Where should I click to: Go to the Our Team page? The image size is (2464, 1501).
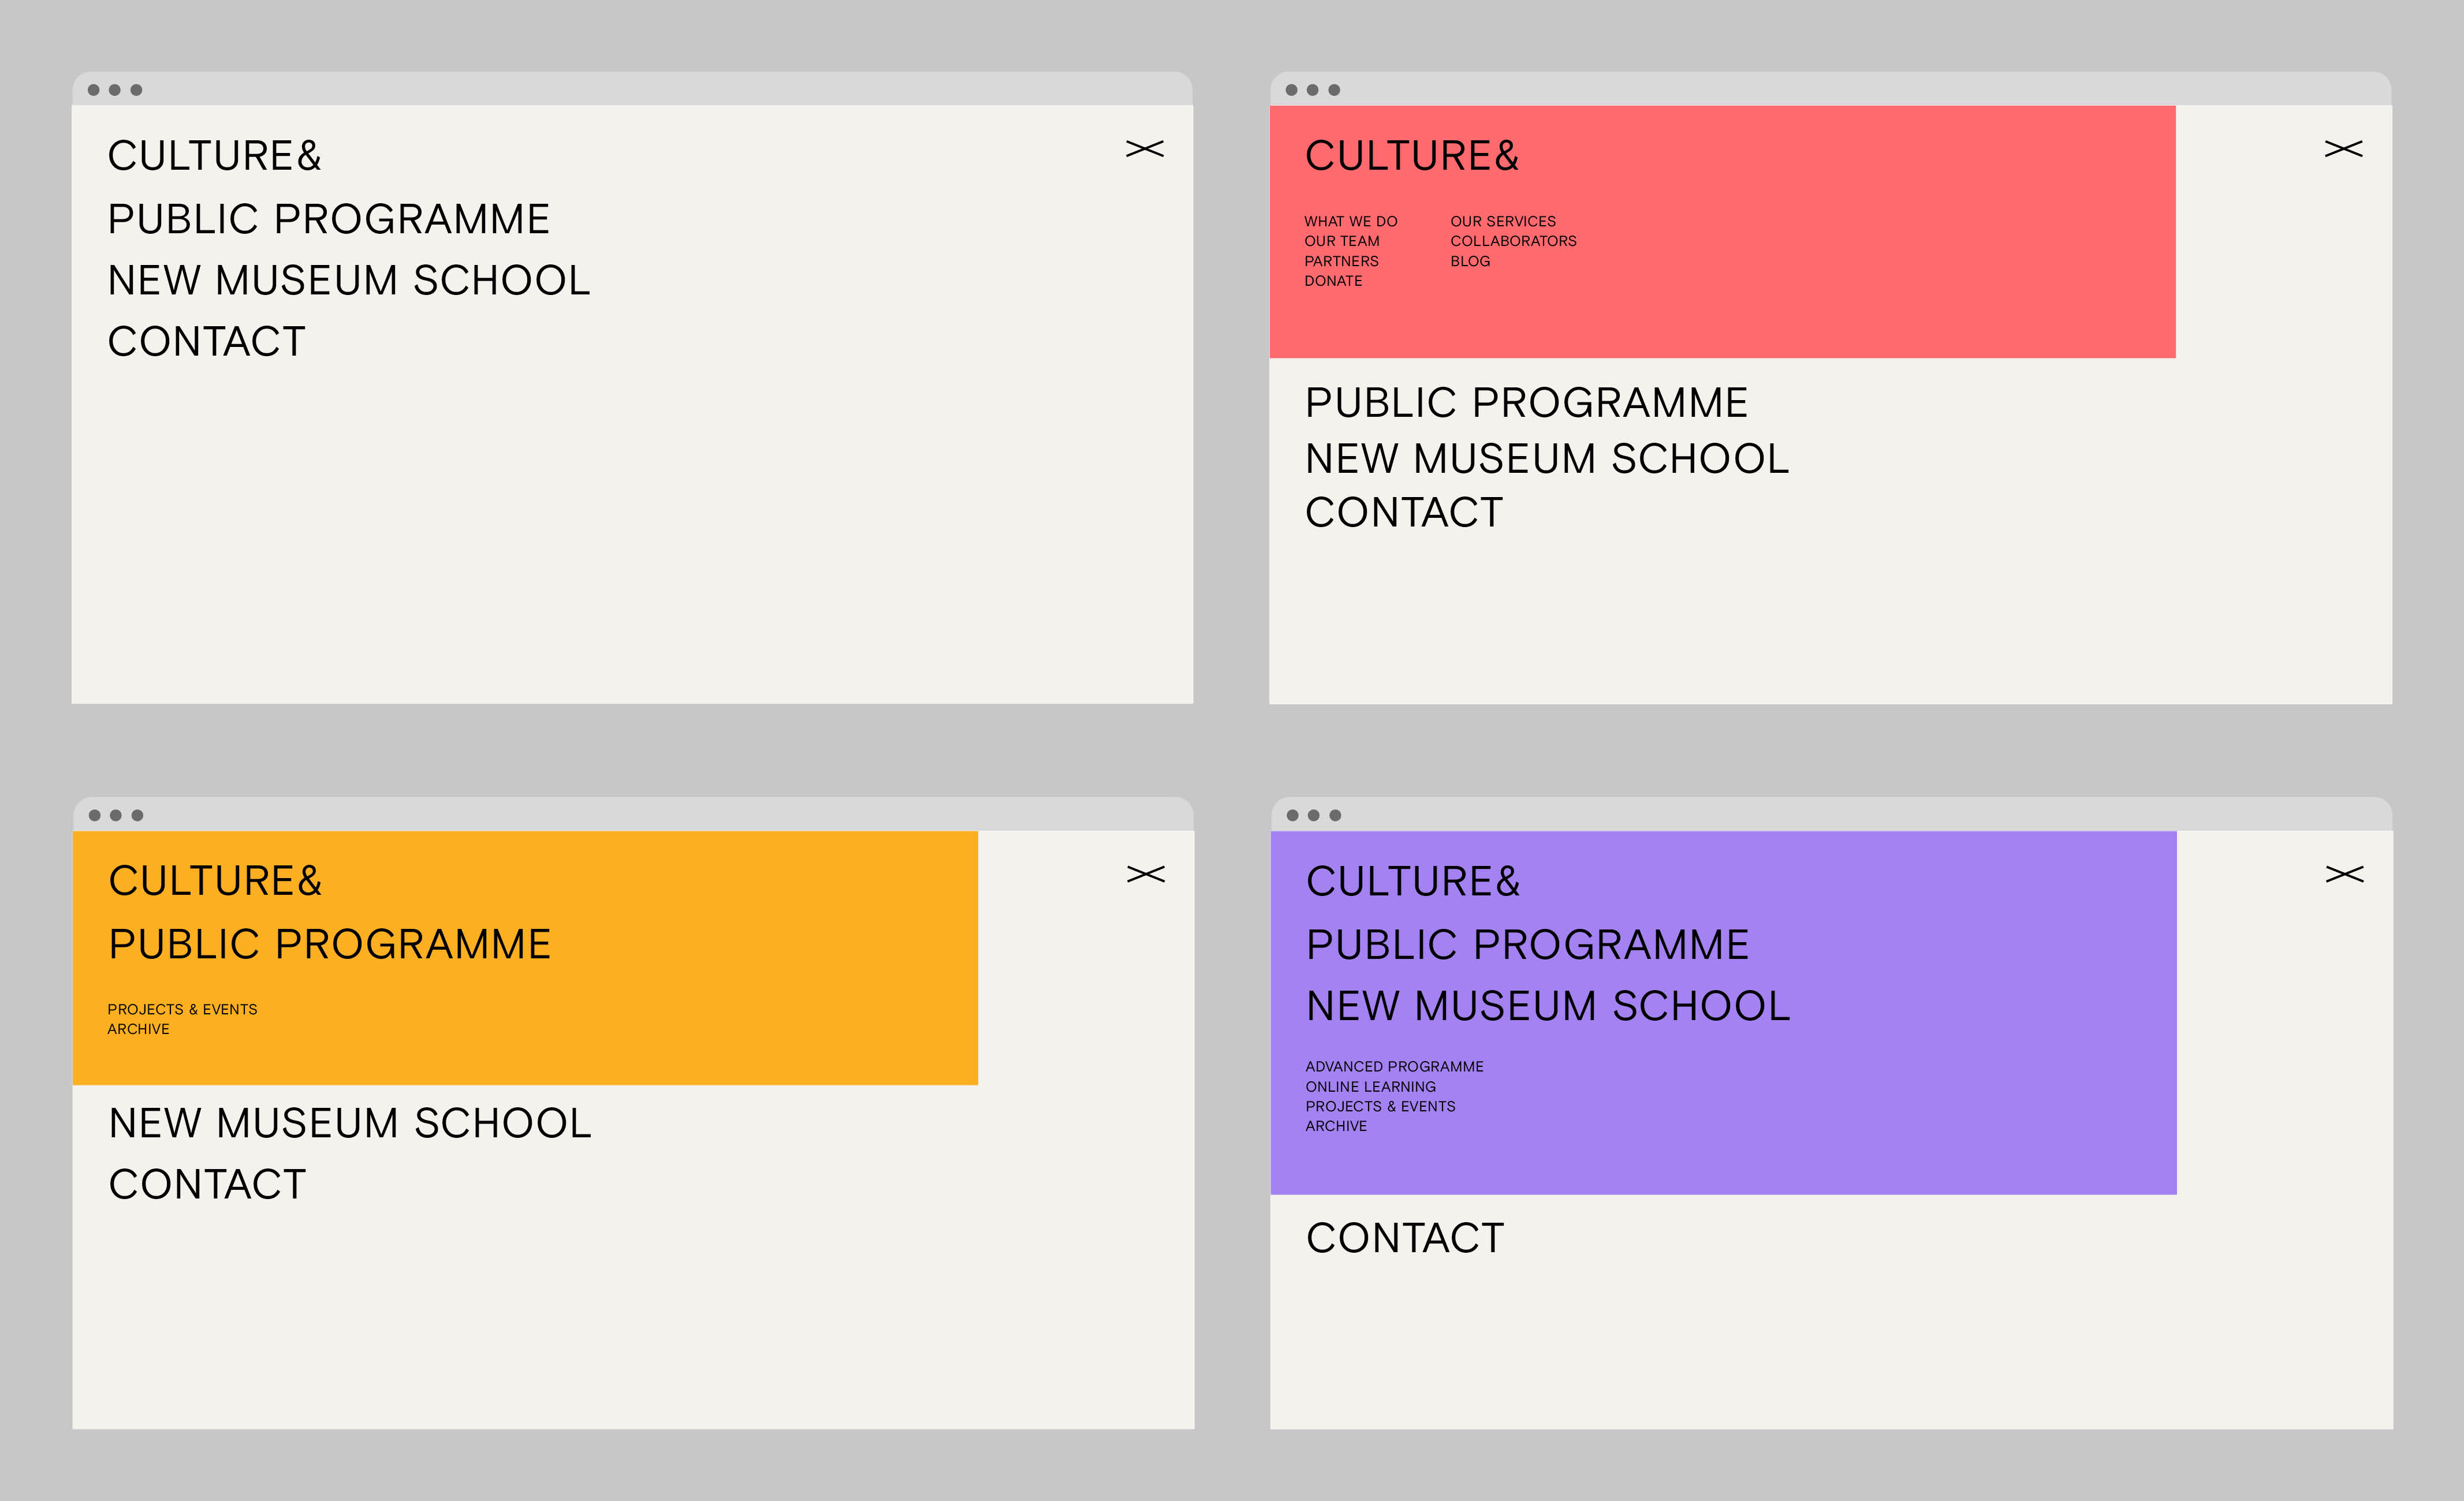1341,241
